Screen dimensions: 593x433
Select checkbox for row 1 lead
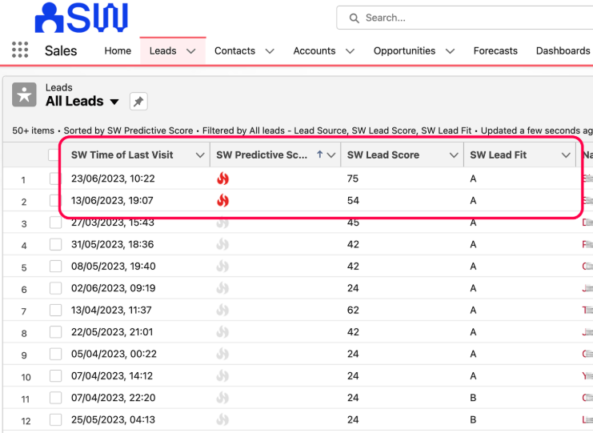pos(55,178)
